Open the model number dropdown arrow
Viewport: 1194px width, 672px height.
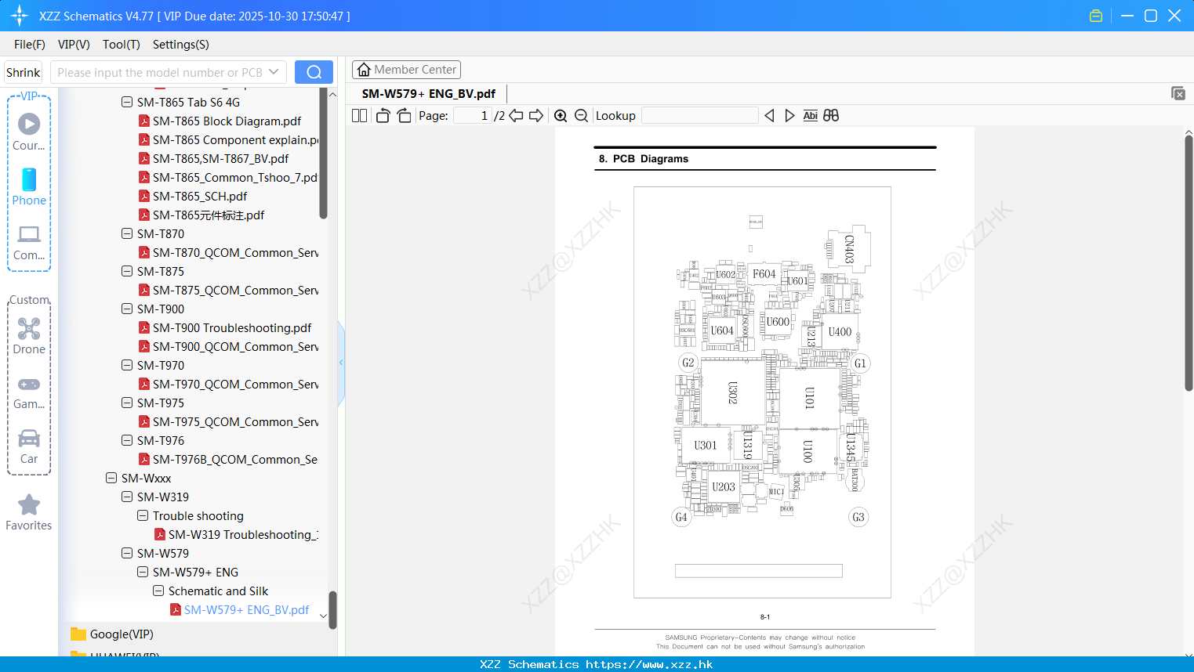click(274, 72)
